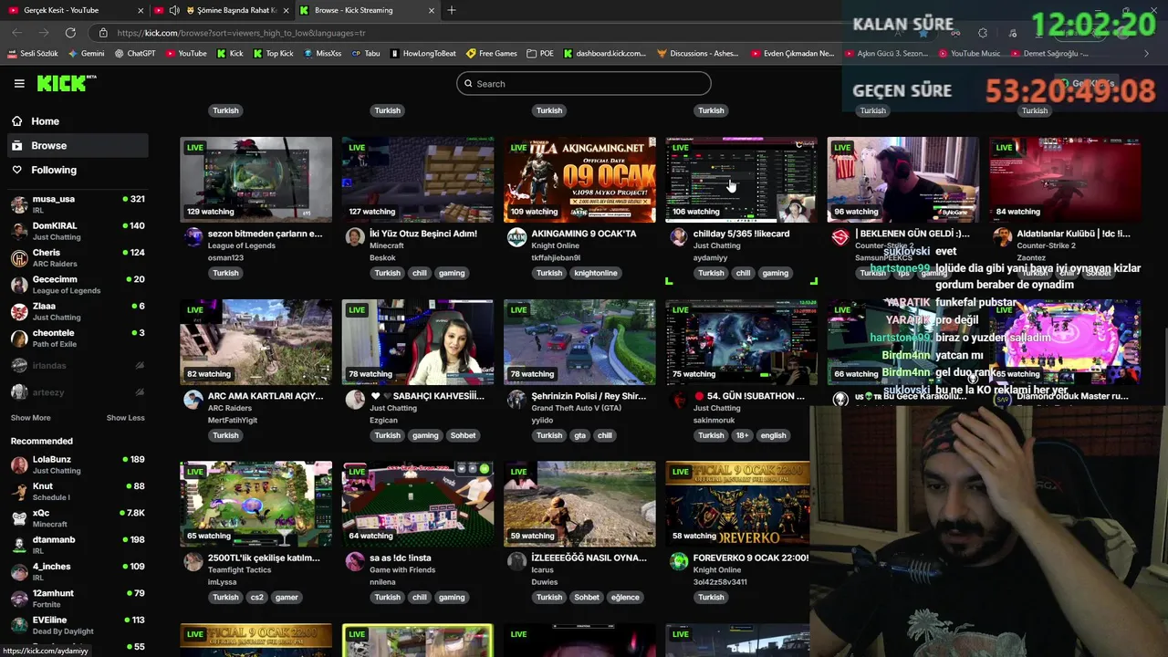This screenshot has height=657, width=1168.
Task: Click the '54. GÜN !SUBATHON' stream title
Action: (x=749, y=396)
